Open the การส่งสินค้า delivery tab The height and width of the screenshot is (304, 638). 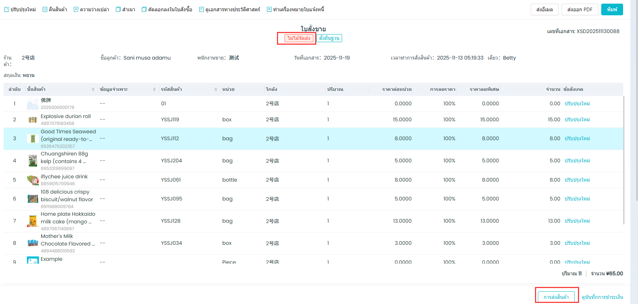pyautogui.click(x=556, y=297)
